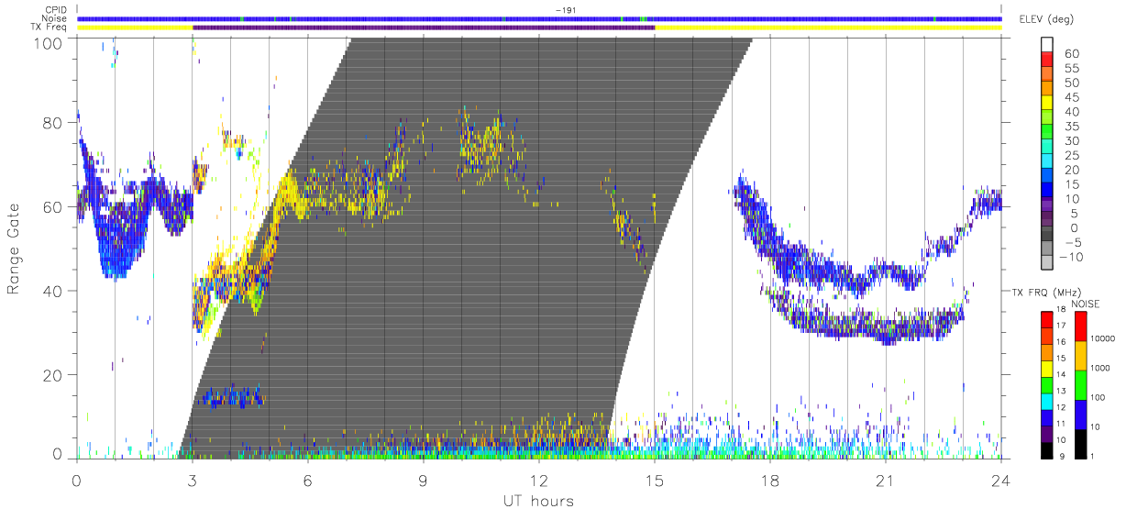Click the "-191" CPID value above the plot
The width and height of the screenshot is (1126, 520).
click(x=564, y=10)
